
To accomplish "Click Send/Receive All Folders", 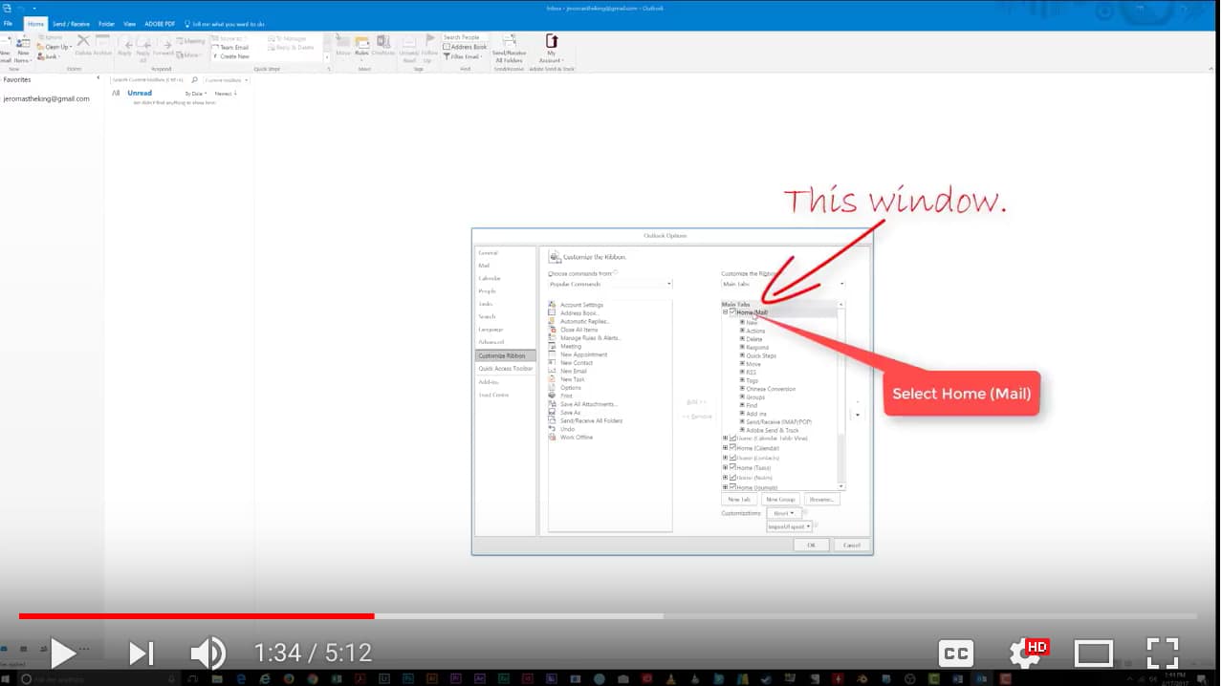I will click(x=508, y=48).
